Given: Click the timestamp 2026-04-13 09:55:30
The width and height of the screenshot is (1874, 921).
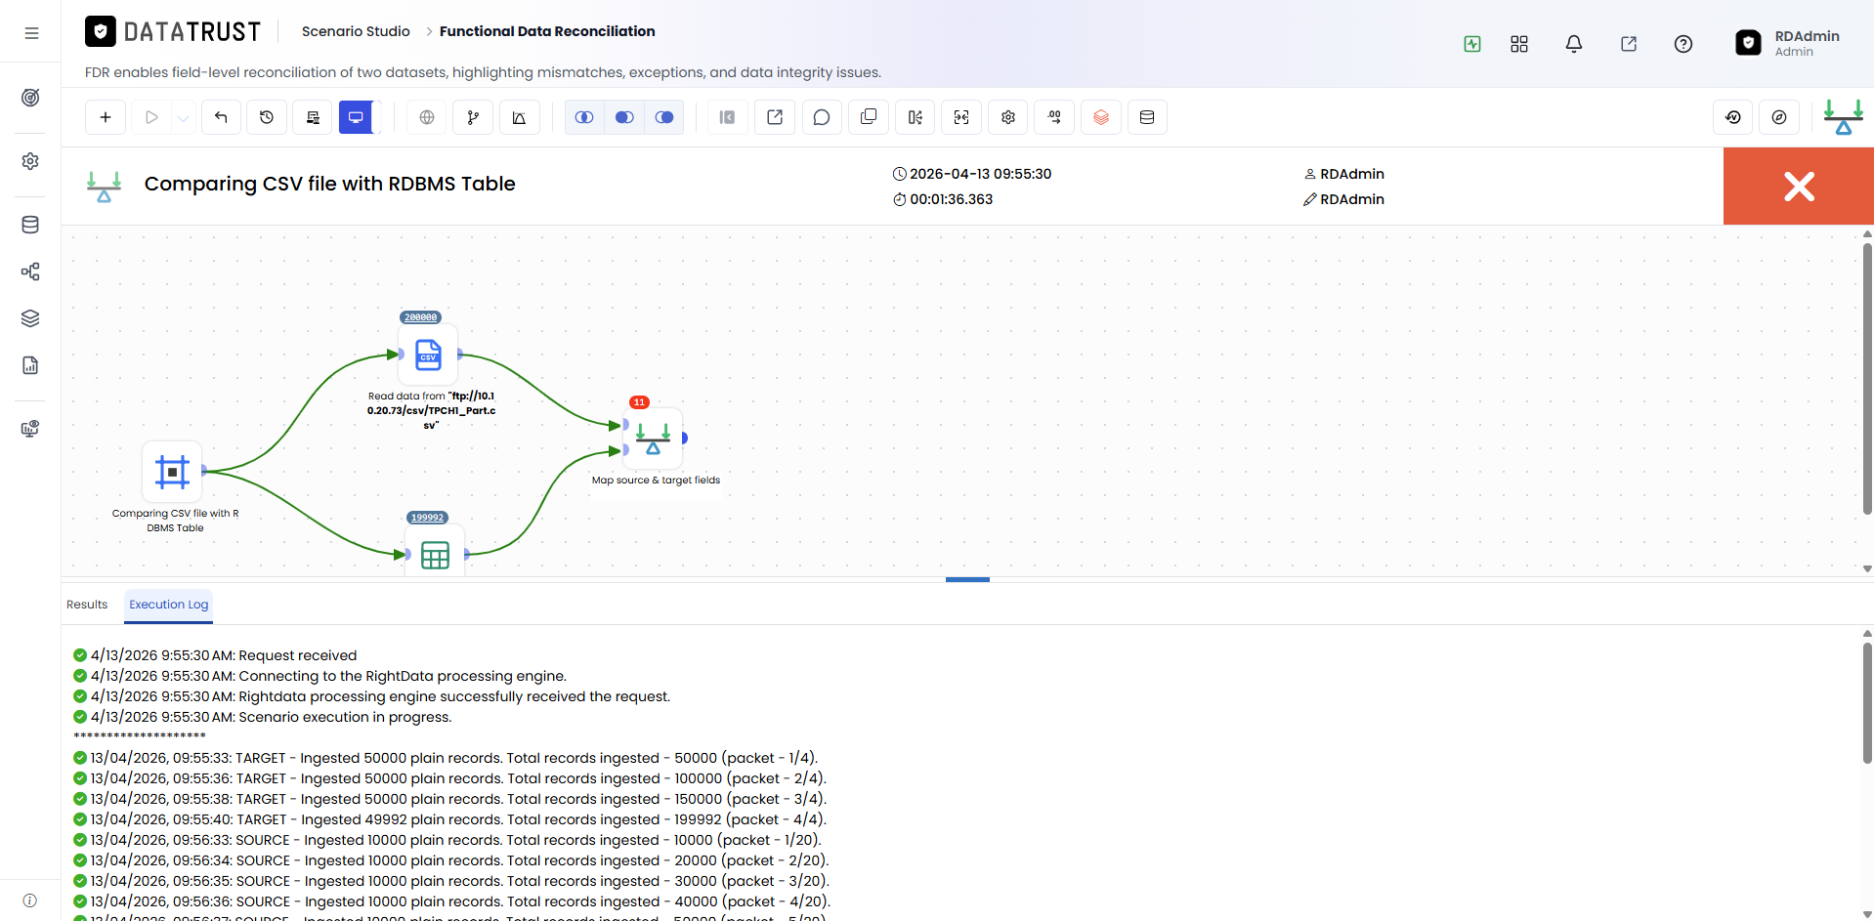Looking at the screenshot, I should (x=980, y=174).
